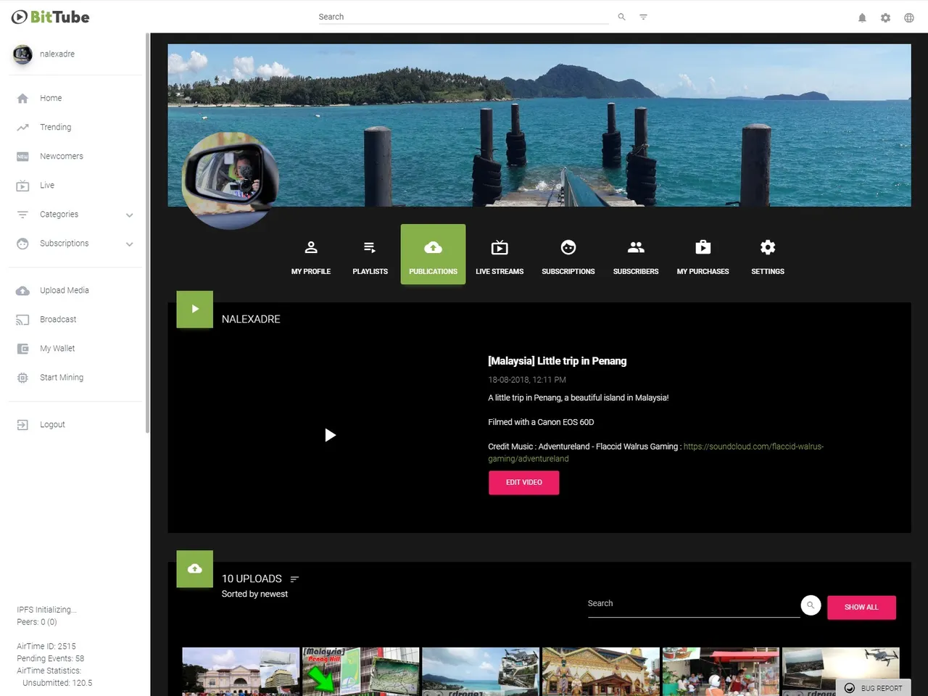Open the Malaysia Little trip in Penang title
Viewport: 928px width, 696px height.
[557, 361]
